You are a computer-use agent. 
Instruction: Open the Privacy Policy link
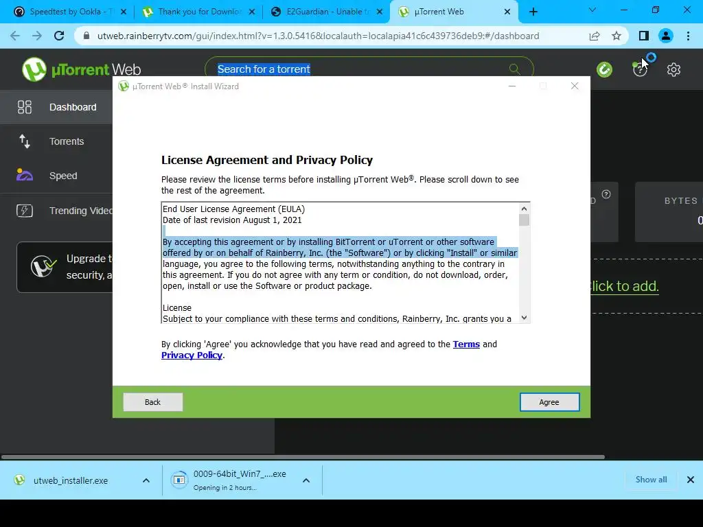click(192, 355)
